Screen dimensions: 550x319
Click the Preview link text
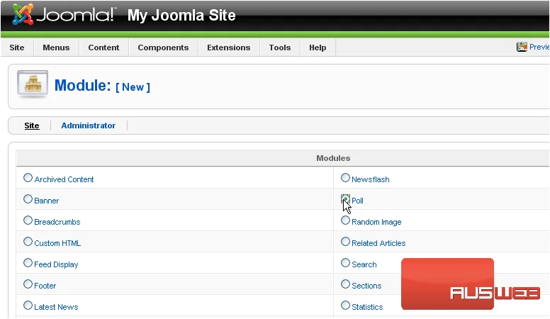(x=539, y=47)
